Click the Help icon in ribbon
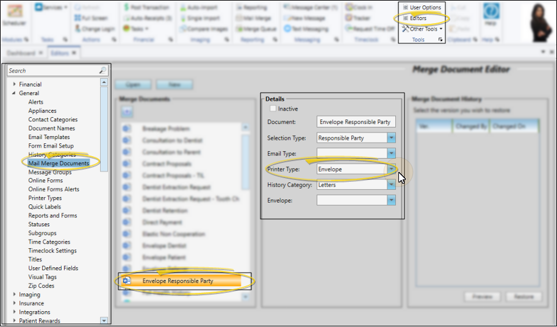 tap(490, 13)
